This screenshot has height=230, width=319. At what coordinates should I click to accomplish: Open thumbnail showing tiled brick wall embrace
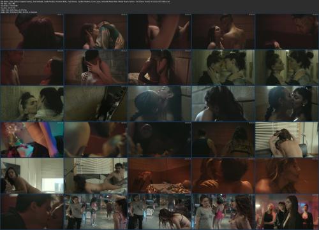tap(96, 68)
